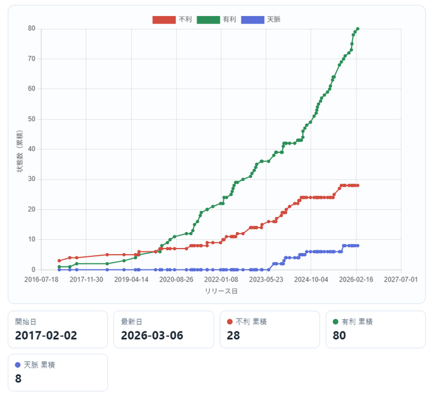Select the last red data point at 28
The height and width of the screenshot is (397, 433).
point(358,185)
